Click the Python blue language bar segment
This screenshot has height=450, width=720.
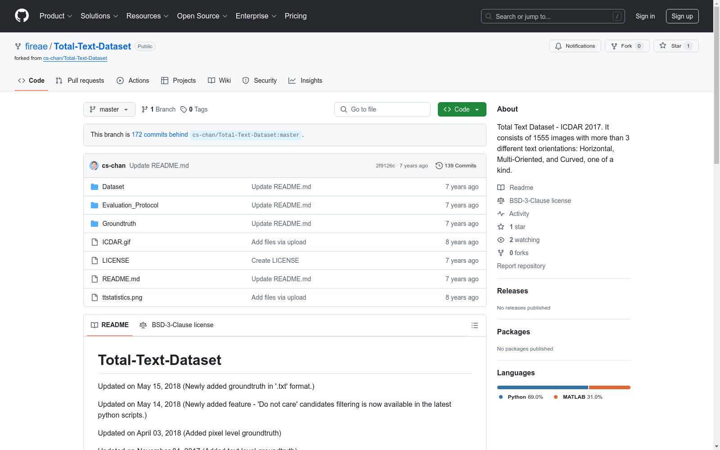(542, 387)
